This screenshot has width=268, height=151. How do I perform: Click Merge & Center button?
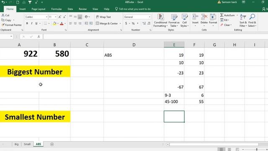point(107,23)
